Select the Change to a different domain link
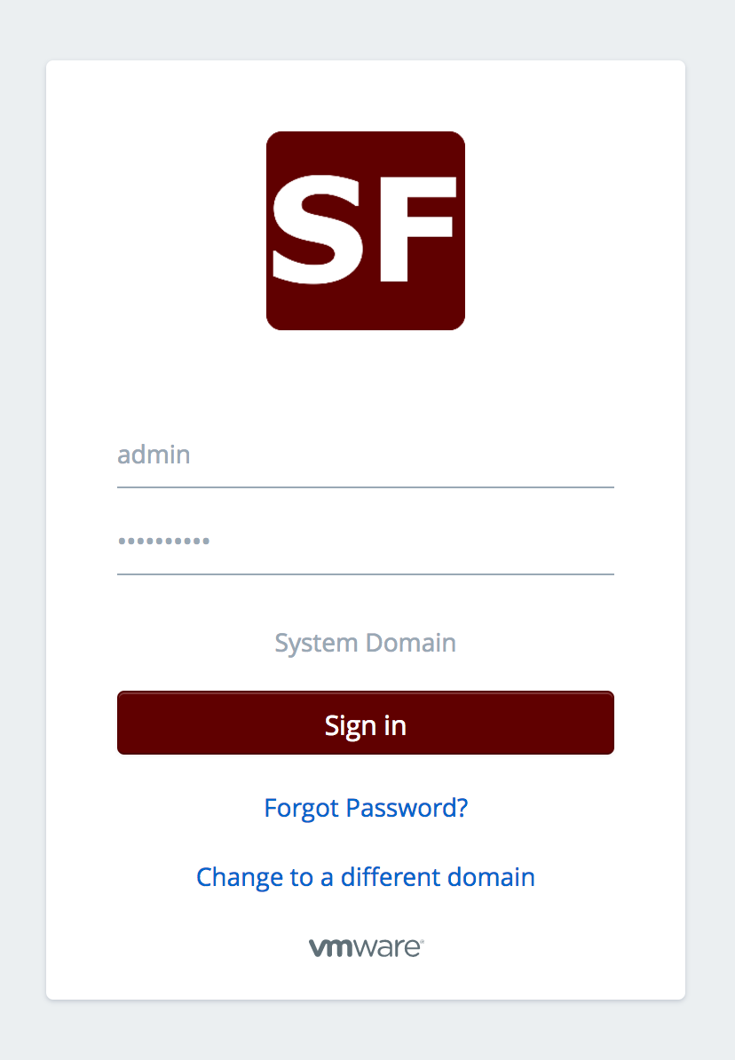The width and height of the screenshot is (735, 1060). click(366, 877)
